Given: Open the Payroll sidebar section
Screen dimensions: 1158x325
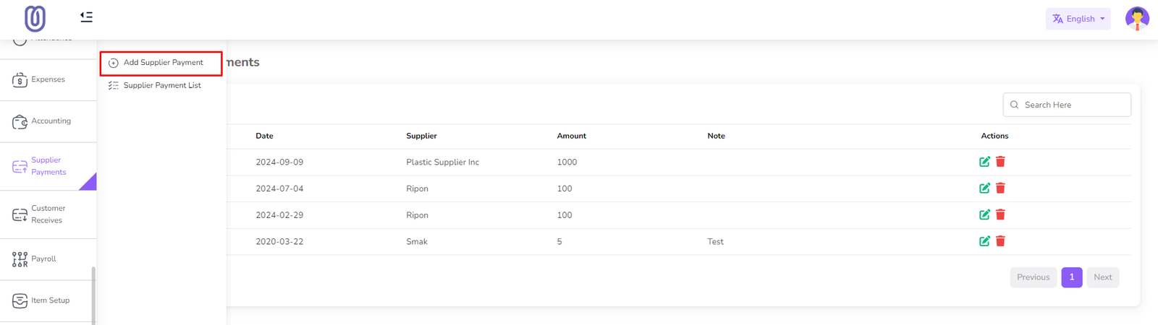Looking at the screenshot, I should tap(43, 259).
